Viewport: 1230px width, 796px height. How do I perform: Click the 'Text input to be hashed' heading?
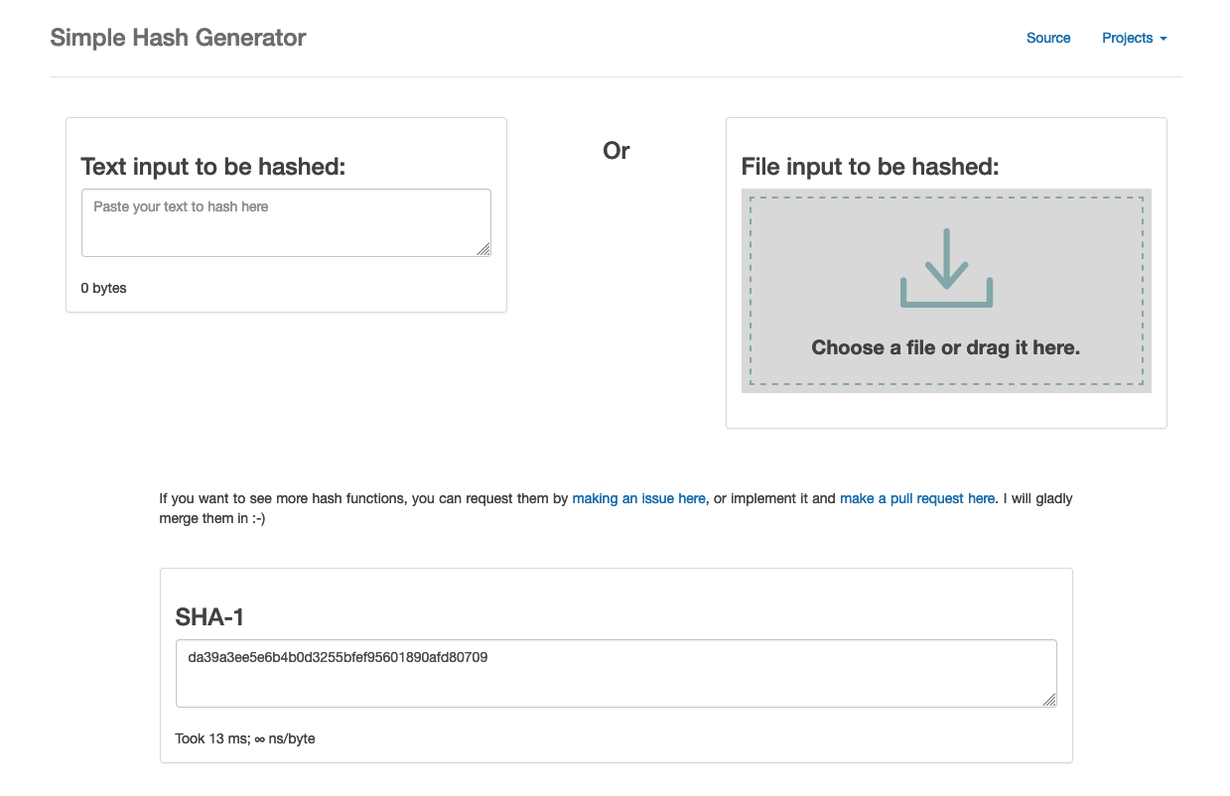(x=213, y=167)
